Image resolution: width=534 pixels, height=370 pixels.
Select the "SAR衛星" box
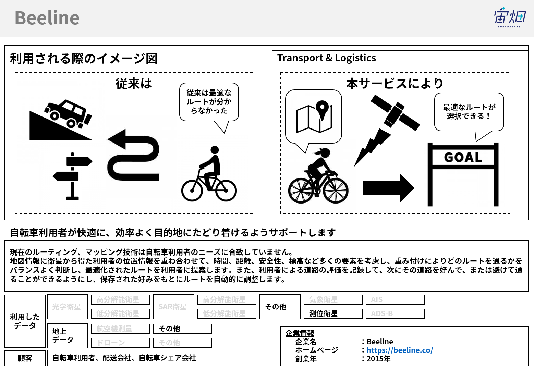[x=174, y=307]
